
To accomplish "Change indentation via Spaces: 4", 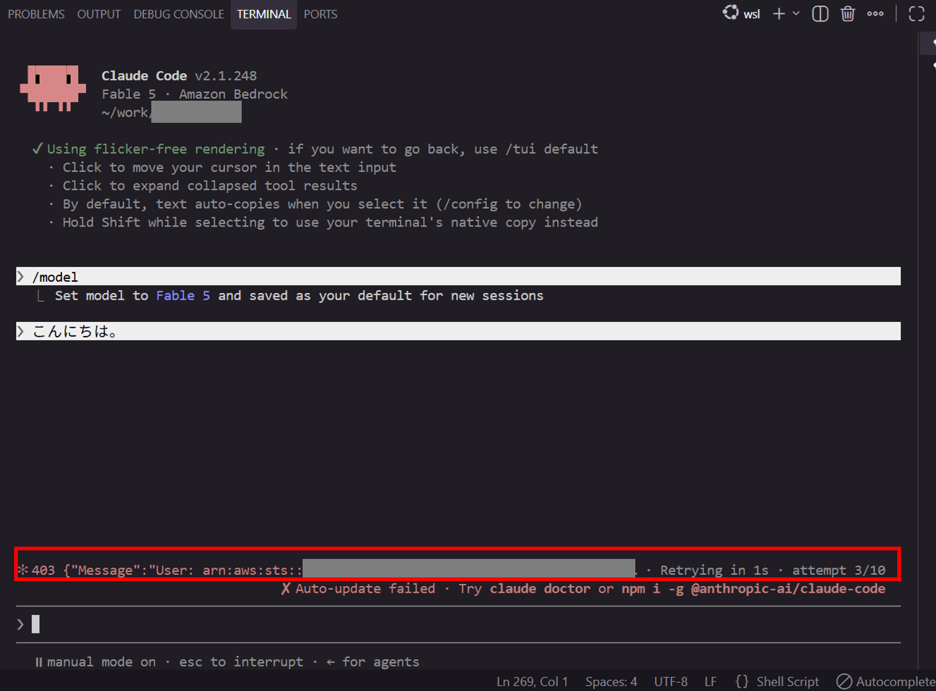I will click(x=611, y=681).
